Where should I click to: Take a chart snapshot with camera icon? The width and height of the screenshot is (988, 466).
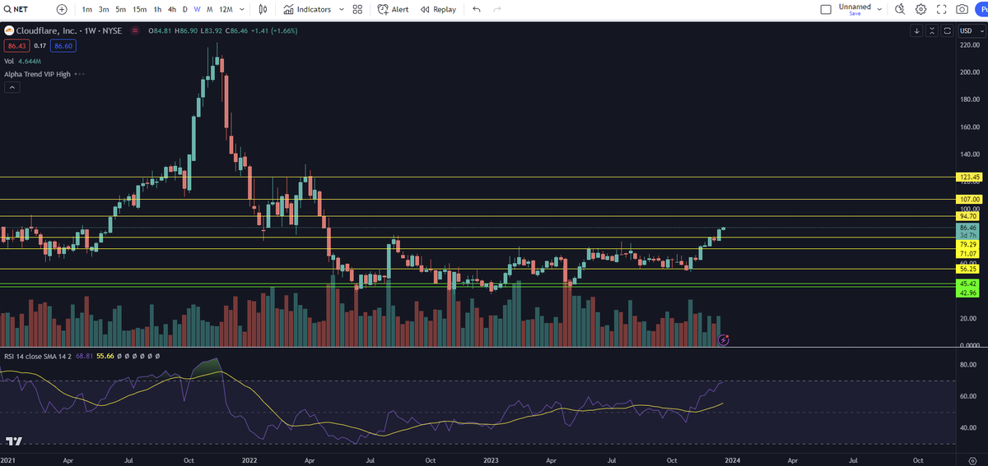[x=962, y=9]
